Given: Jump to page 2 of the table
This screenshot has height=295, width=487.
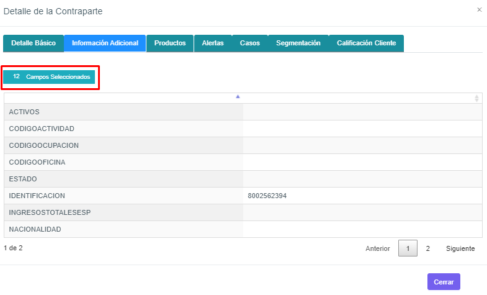Looking at the screenshot, I should (427, 248).
